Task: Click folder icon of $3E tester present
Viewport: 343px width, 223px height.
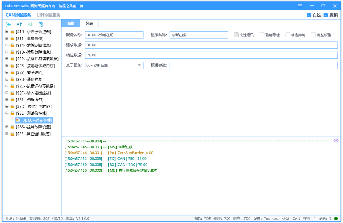Action: (12, 113)
